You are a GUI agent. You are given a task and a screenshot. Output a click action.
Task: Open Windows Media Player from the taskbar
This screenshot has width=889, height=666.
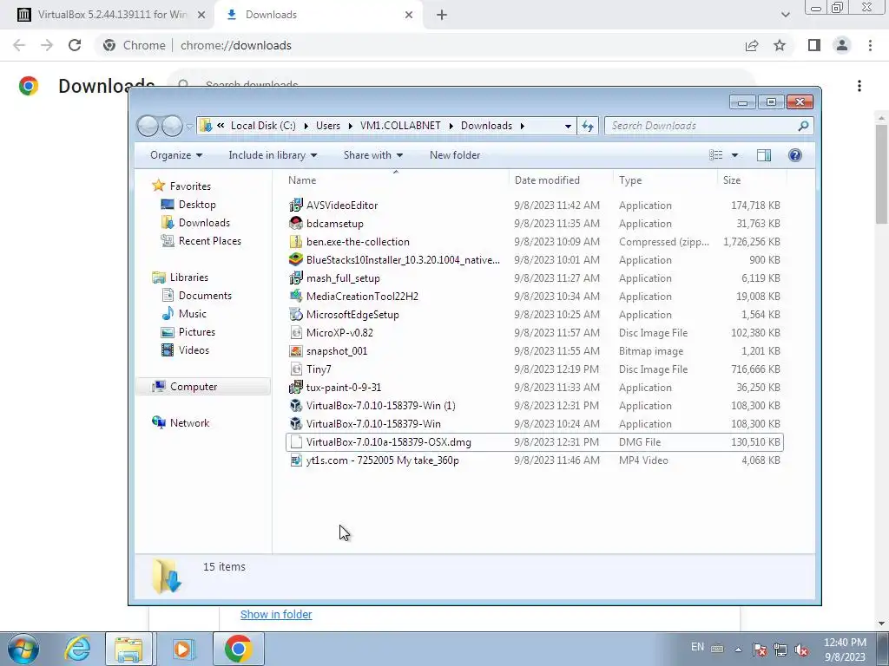(182, 649)
